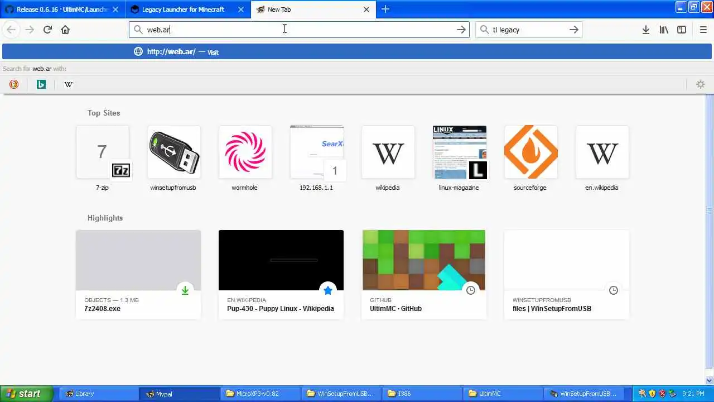This screenshot has width=714, height=402.
Task: Click the Go arrow in the address bar
Action: tap(461, 30)
